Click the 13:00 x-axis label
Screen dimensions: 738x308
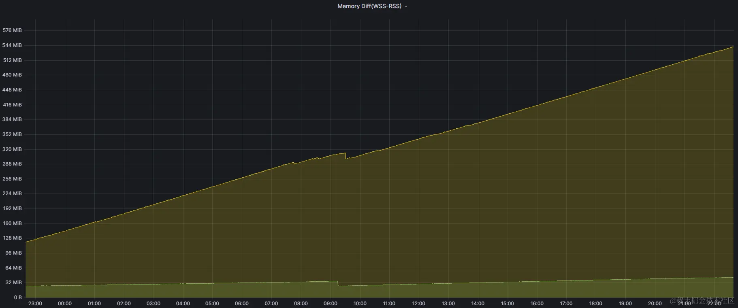448,304
